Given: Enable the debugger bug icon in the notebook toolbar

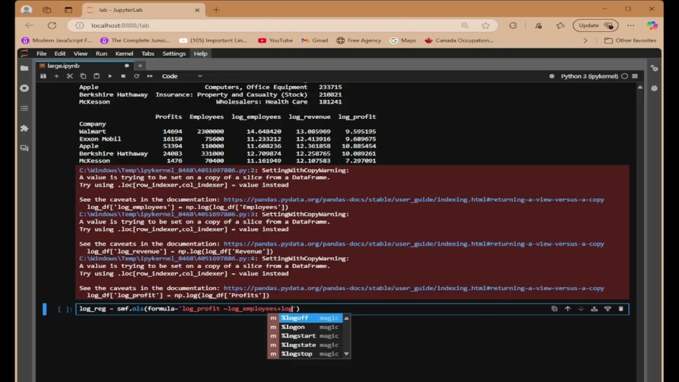Looking at the screenshot, I should point(552,76).
